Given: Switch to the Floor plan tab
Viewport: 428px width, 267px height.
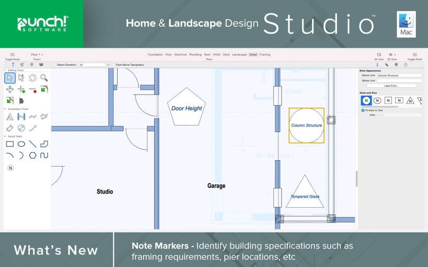Looking at the screenshot, I should click(169, 54).
